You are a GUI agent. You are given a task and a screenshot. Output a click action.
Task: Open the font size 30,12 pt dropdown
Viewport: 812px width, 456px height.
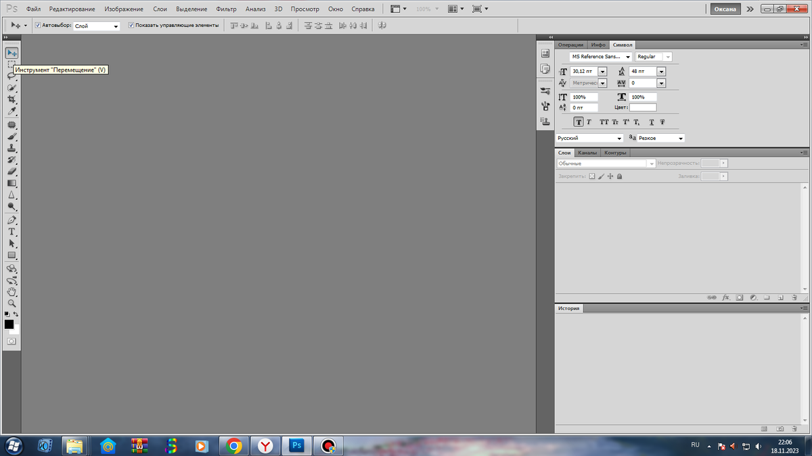(602, 71)
